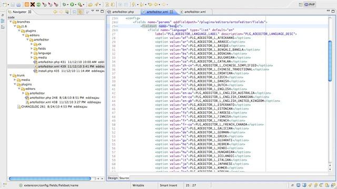Click Navigator Back arrow icon
This screenshot has height=189, width=337.
point(55,12)
